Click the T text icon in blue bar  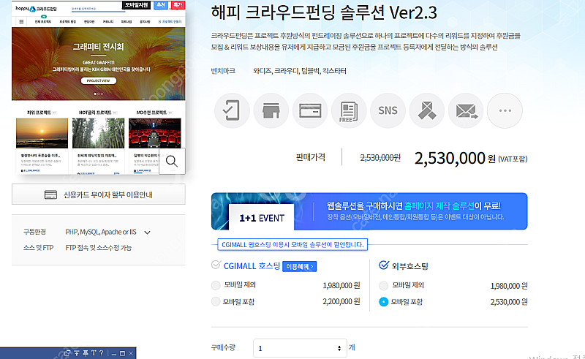pyautogui.click(x=94, y=353)
